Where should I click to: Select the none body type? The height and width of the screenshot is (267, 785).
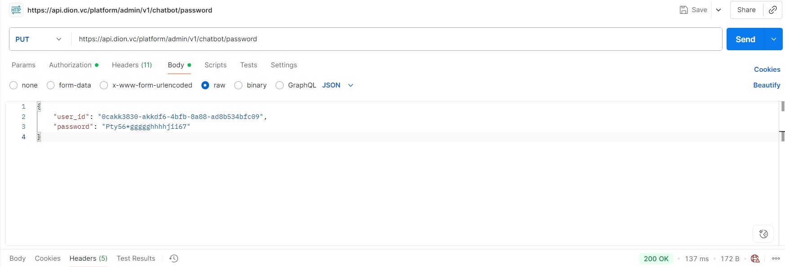coord(14,85)
